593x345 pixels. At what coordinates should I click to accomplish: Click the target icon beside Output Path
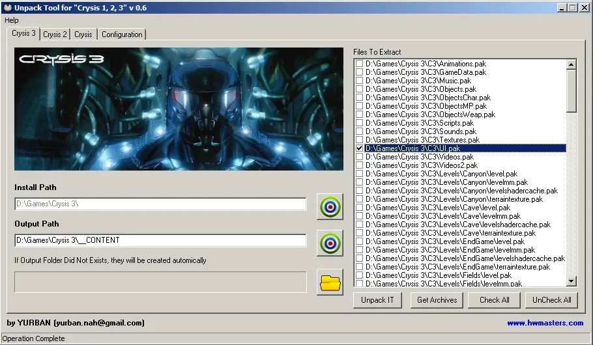pyautogui.click(x=330, y=243)
